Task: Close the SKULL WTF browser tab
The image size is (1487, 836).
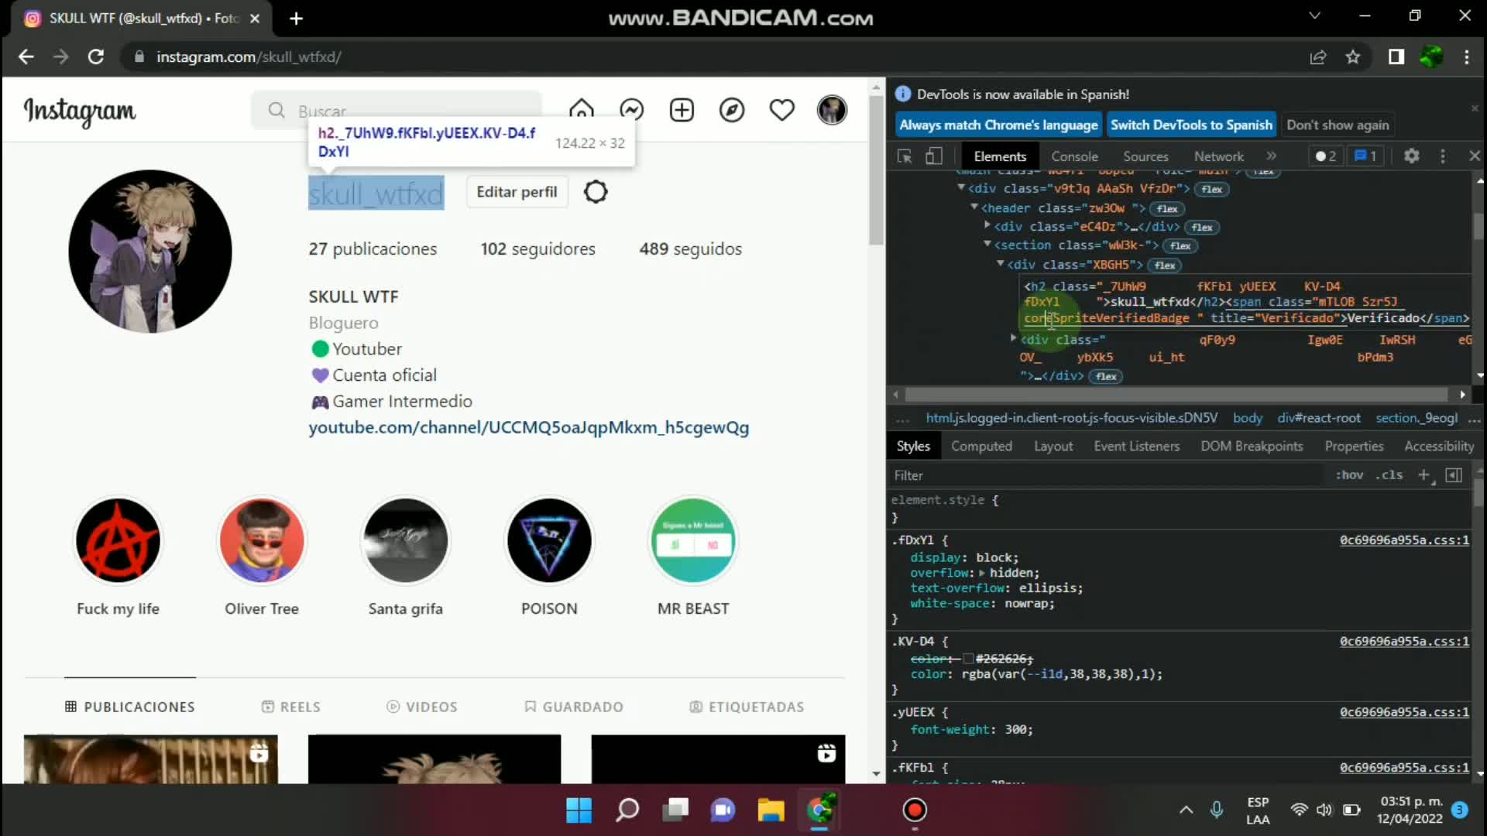Action: point(255,19)
